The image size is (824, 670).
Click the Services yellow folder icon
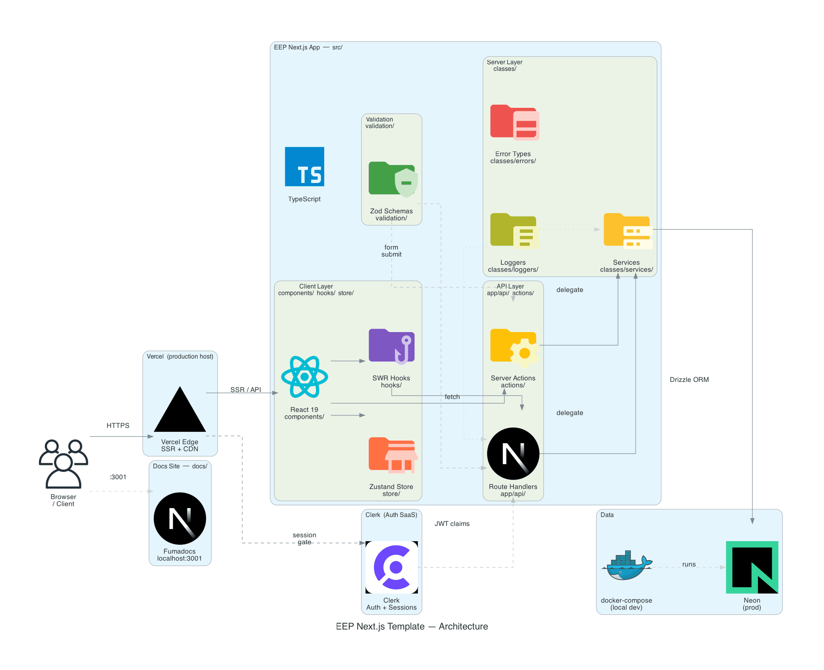628,231
